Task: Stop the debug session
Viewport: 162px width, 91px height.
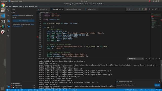Action: (x=146, y=9)
